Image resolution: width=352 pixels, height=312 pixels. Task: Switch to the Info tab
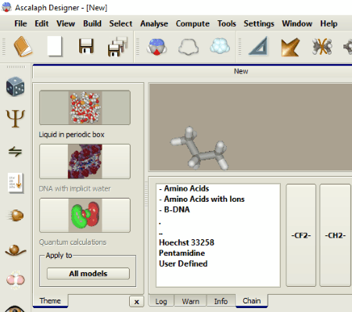(221, 301)
